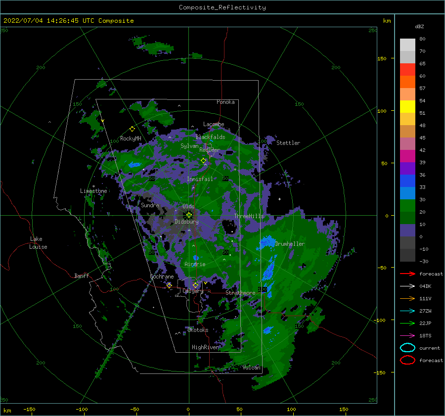Click the yellow diamond marker near RockyMH
The height and width of the screenshot is (416, 445).
(x=132, y=129)
